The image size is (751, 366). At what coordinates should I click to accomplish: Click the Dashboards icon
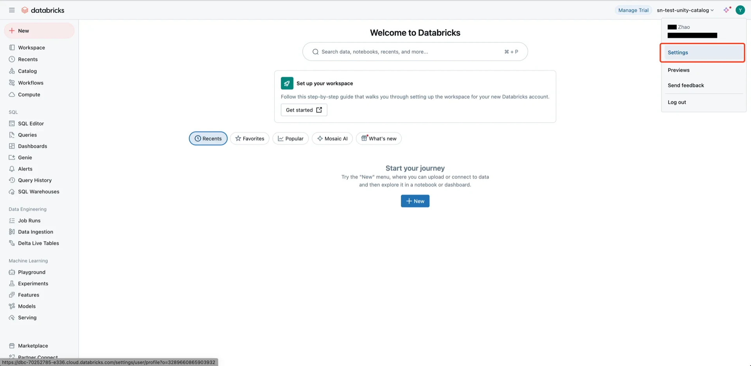click(12, 146)
